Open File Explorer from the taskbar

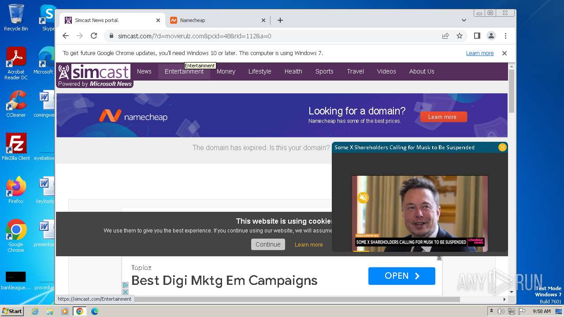[x=50, y=311]
